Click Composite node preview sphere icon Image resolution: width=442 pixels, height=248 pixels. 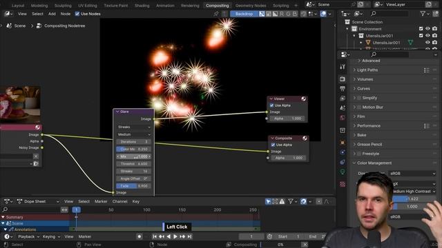[305, 138]
